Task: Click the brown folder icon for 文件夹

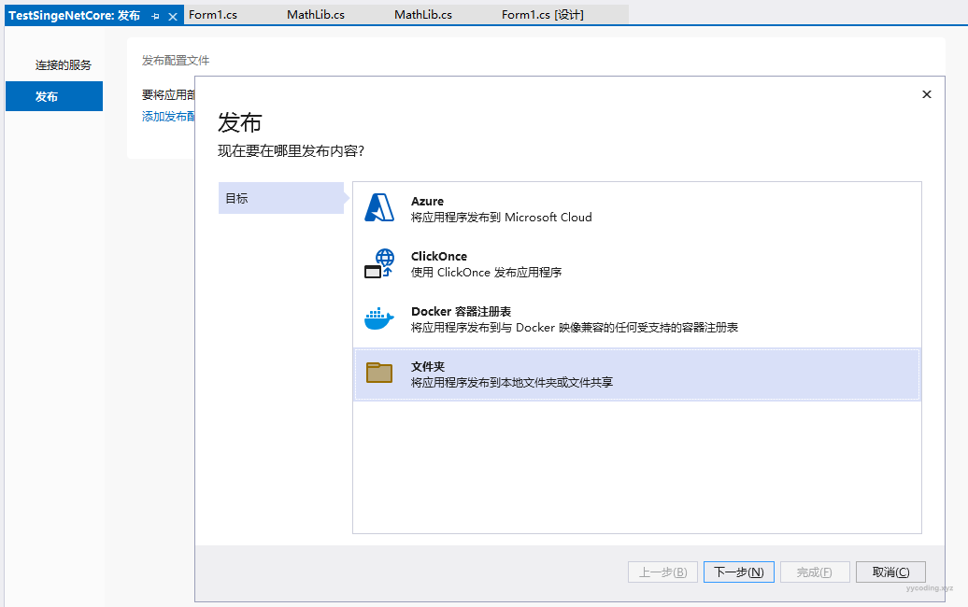Action: tap(379, 374)
